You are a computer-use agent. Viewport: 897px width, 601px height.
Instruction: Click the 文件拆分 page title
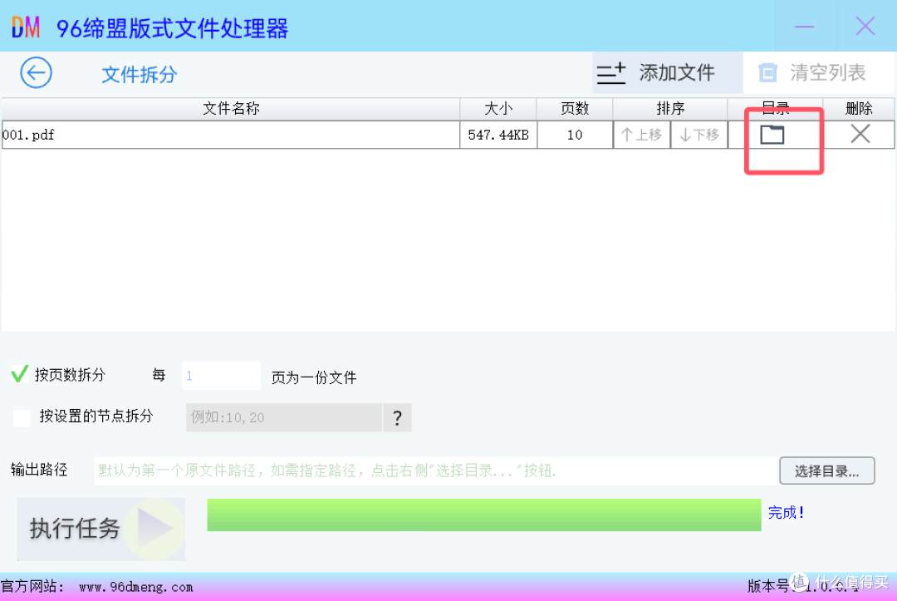139,75
